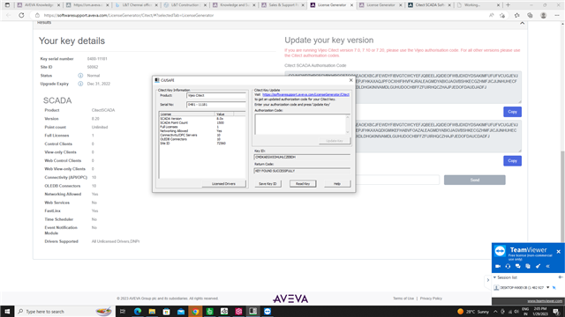Open TeamViewer session list settings gear dropdown
Screen dimensions: 565x317
561,277
